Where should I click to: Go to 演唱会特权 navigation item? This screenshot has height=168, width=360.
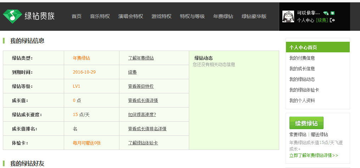pyautogui.click(x=131, y=17)
